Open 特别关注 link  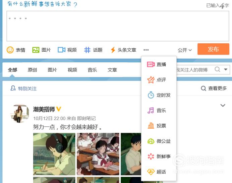point(27,88)
